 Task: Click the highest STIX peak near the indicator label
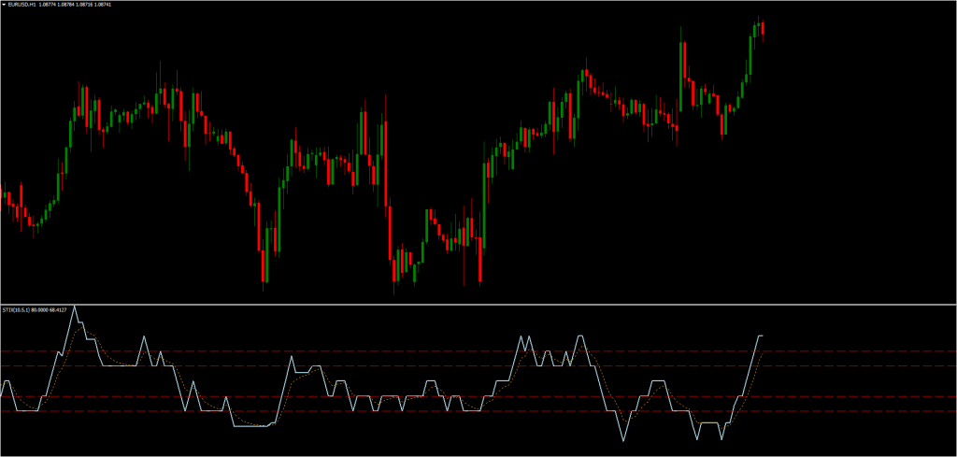tap(75, 307)
